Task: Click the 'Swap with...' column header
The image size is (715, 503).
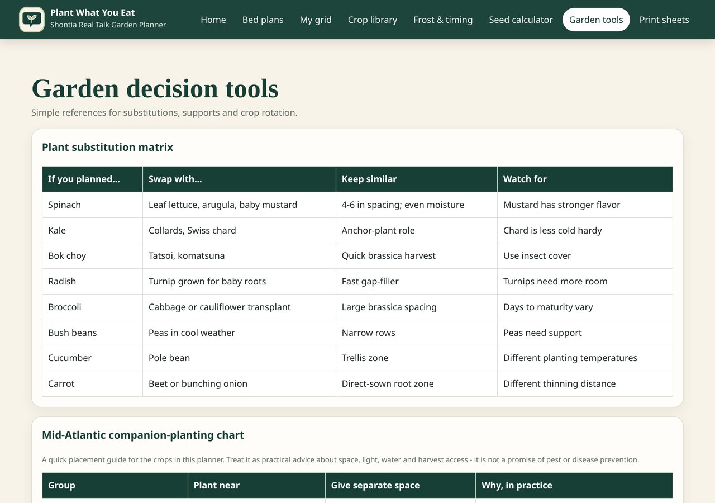Action: [x=239, y=179]
